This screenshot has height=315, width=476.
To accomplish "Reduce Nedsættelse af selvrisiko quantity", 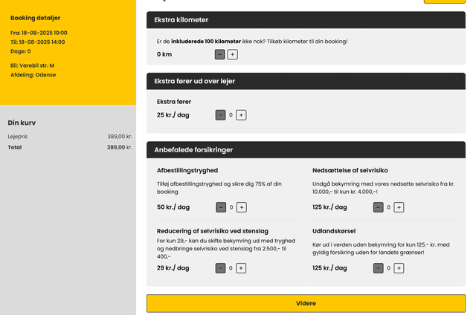I will [378, 207].
